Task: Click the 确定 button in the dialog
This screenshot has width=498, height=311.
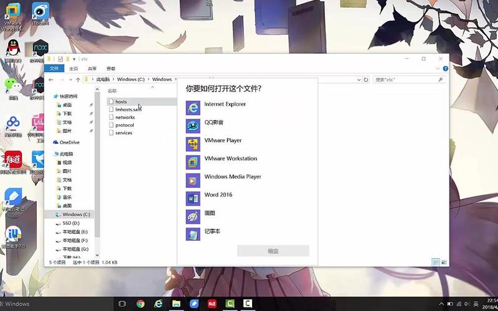Action: [273, 251]
